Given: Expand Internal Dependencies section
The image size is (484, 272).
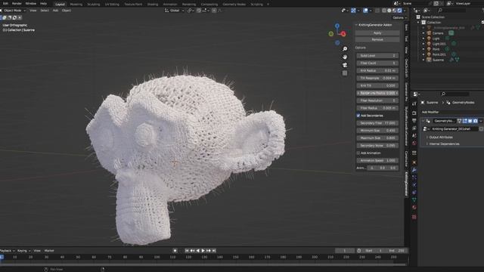Looking at the screenshot, I should (443, 144).
